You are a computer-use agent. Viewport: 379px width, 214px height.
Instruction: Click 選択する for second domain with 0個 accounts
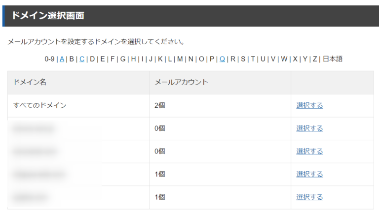[x=309, y=151]
